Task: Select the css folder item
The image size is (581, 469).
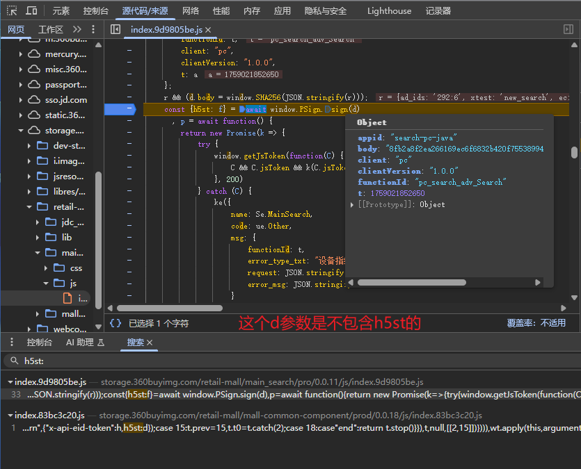Action: [x=76, y=268]
